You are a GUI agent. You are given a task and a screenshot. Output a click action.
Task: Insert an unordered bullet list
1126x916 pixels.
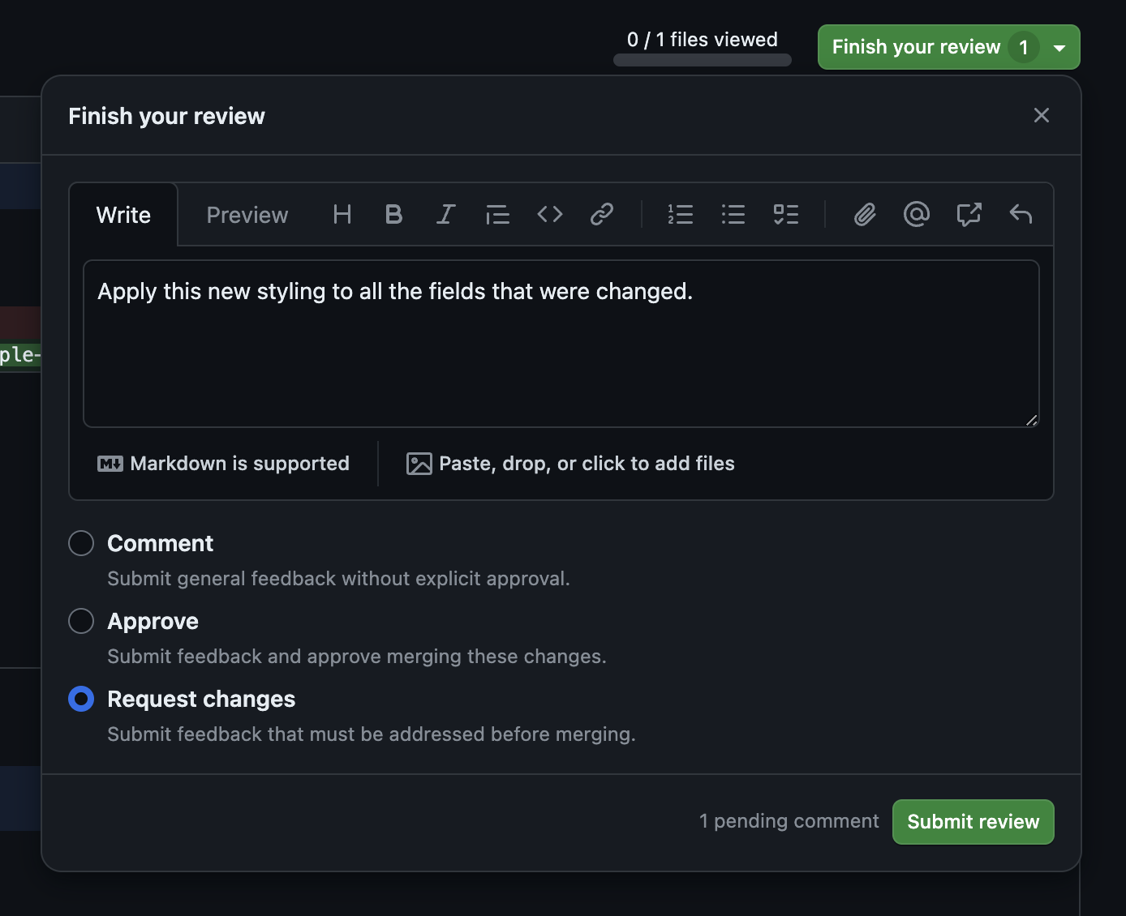[733, 215]
